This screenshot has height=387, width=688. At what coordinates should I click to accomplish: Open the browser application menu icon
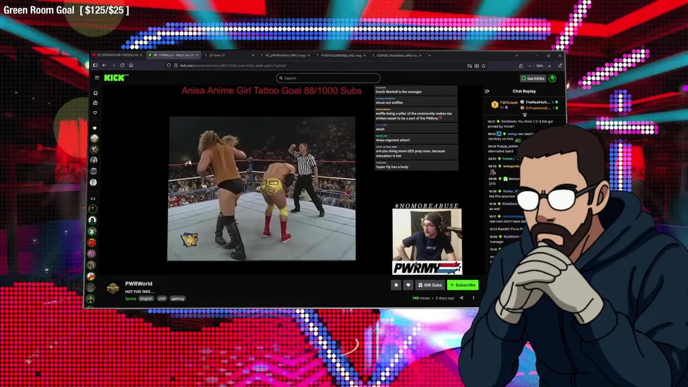[560, 66]
